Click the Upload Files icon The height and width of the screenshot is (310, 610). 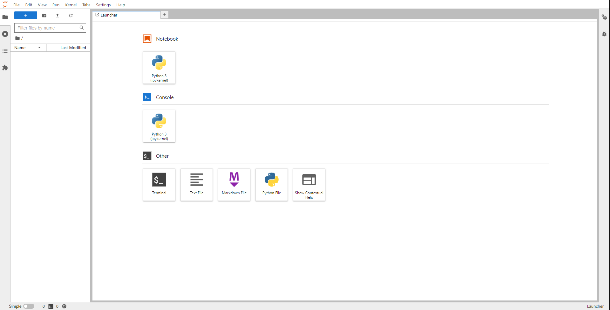tap(58, 16)
